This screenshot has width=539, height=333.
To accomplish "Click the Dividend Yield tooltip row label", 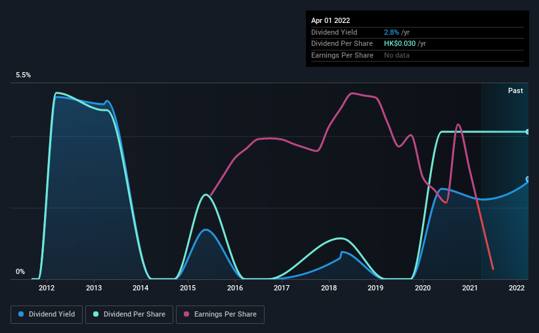I will pos(334,32).
